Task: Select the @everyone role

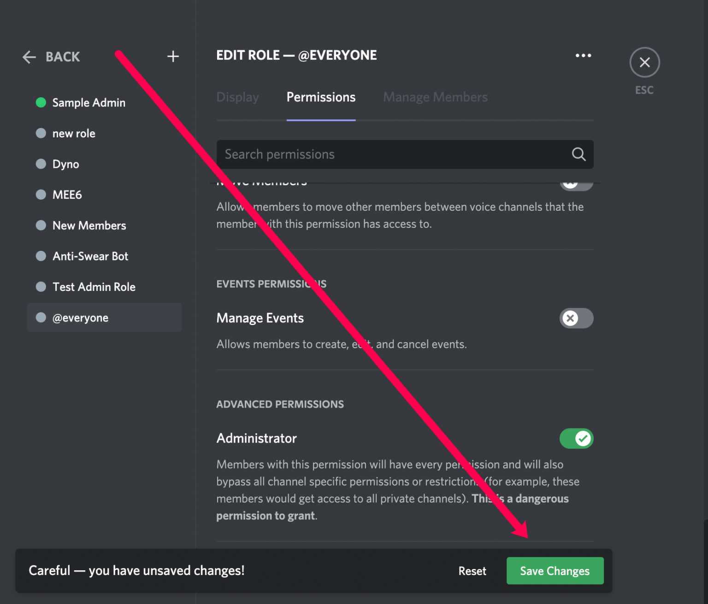Action: 81,317
